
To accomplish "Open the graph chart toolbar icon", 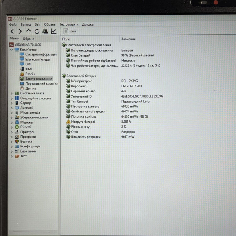I will (x=53, y=31).
